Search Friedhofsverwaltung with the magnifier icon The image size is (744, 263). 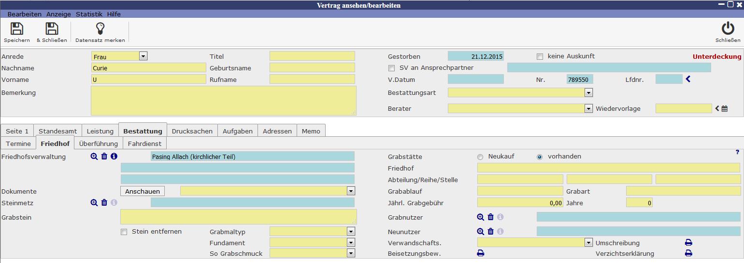coord(94,157)
